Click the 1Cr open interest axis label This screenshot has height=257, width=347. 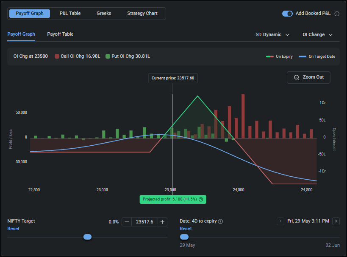coord(322,103)
